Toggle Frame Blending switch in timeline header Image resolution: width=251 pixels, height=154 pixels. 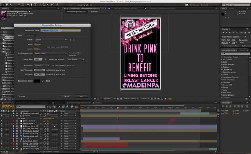point(63,107)
